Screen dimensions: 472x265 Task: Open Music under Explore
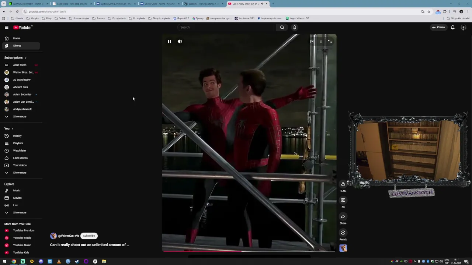click(x=20, y=191)
